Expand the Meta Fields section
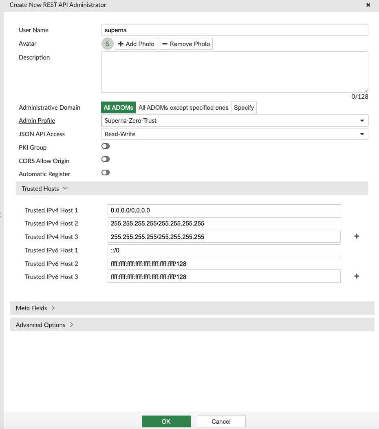This screenshot has width=379, height=429. [x=35, y=308]
